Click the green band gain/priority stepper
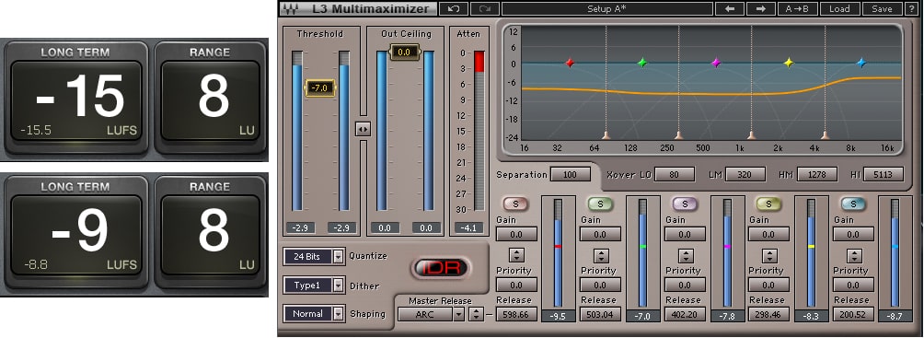 (601, 255)
